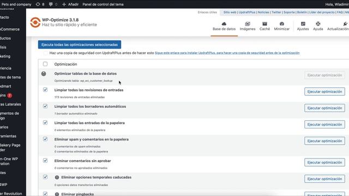The width and height of the screenshot is (349, 196).
Task: Open the Base de datos tab
Action: (224, 27)
